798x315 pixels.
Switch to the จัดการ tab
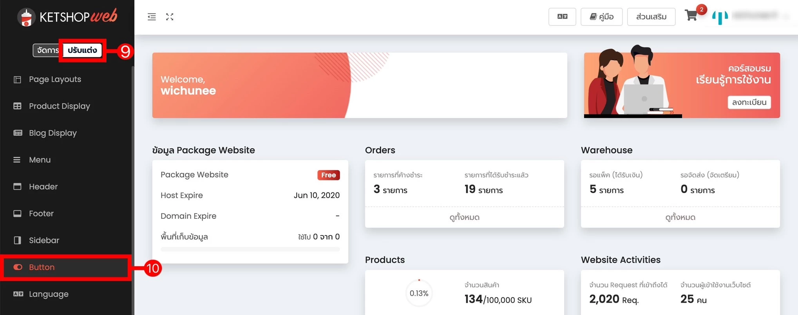point(47,50)
